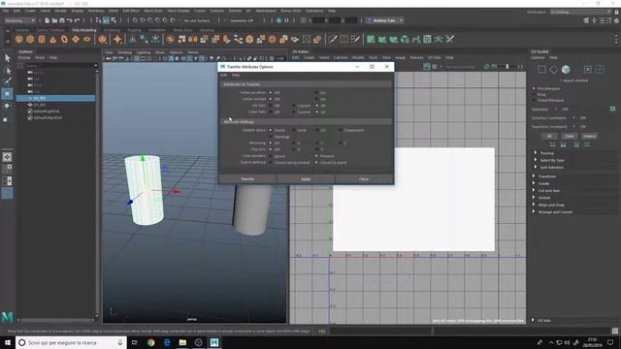Viewport: 621px width, 349px height.
Task: Click the Close button in dialog
Action: point(364,179)
